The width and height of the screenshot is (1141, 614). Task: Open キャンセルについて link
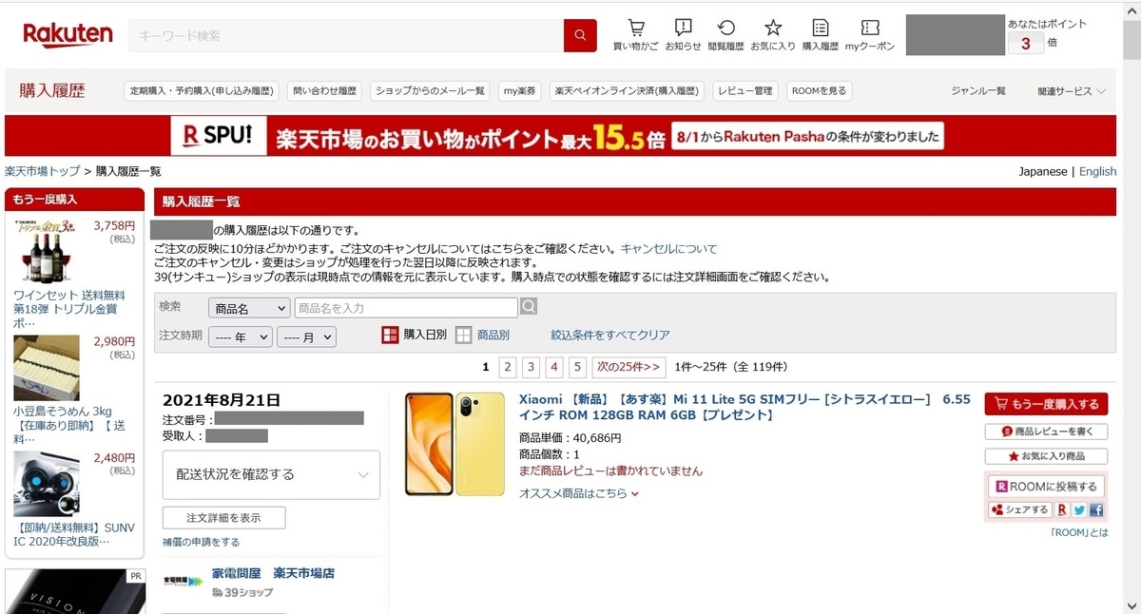click(x=669, y=249)
